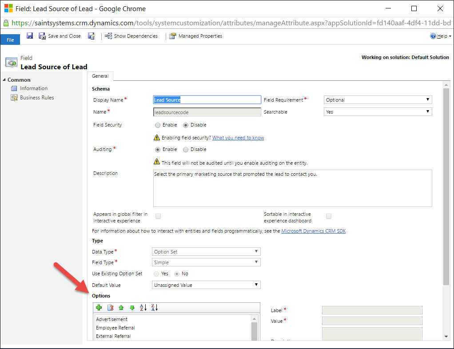The width and height of the screenshot is (454, 349).
Task: Open the File menu
Action: (10, 40)
